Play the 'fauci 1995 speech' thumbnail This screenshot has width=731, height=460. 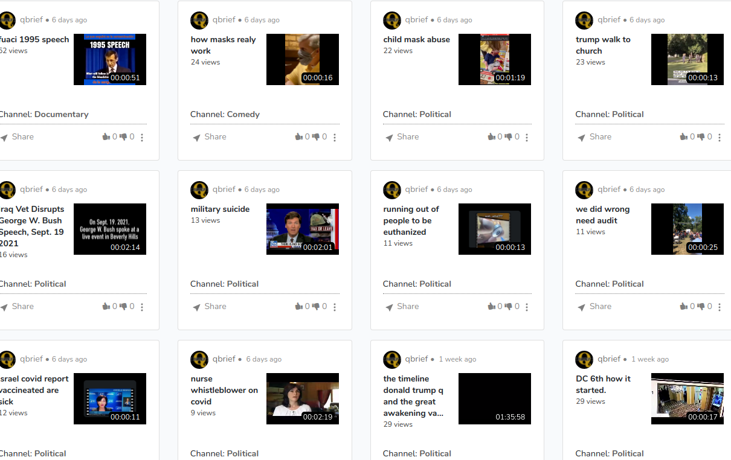click(110, 59)
